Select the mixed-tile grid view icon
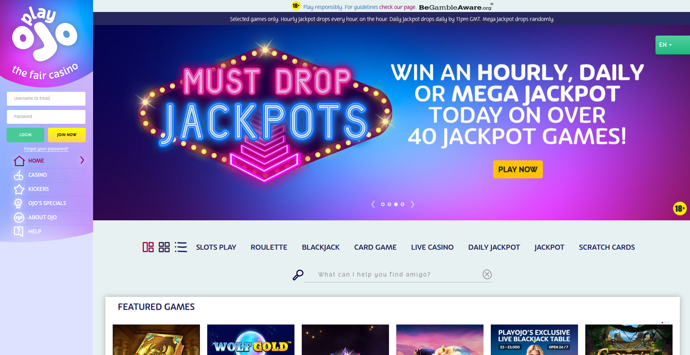The width and height of the screenshot is (690, 355). [x=148, y=247]
